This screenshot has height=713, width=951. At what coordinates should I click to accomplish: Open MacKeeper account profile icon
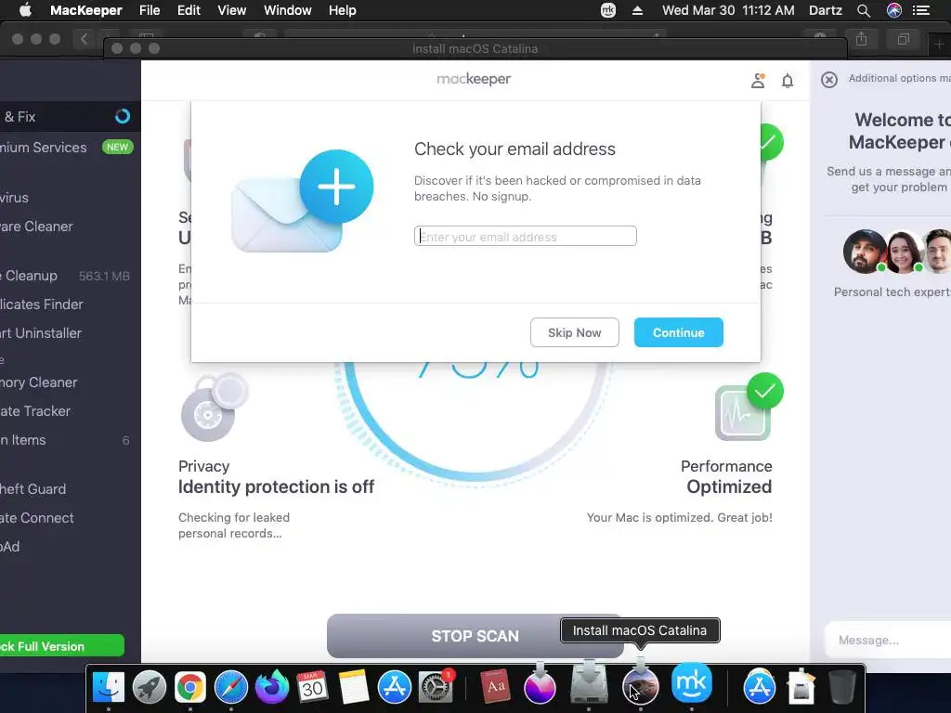[x=758, y=81]
